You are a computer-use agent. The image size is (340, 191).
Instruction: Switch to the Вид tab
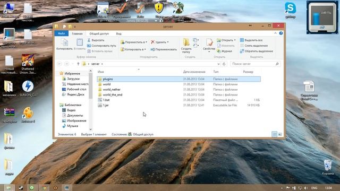[x=118, y=33]
